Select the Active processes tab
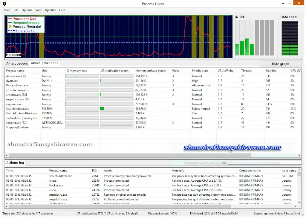This screenshot has height=218, width=306. [x=45, y=63]
